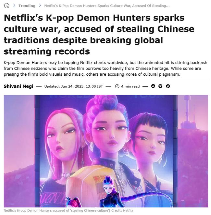Select the truncated article title breadcrumb
Screen dimensions: 211x215
(107, 6)
